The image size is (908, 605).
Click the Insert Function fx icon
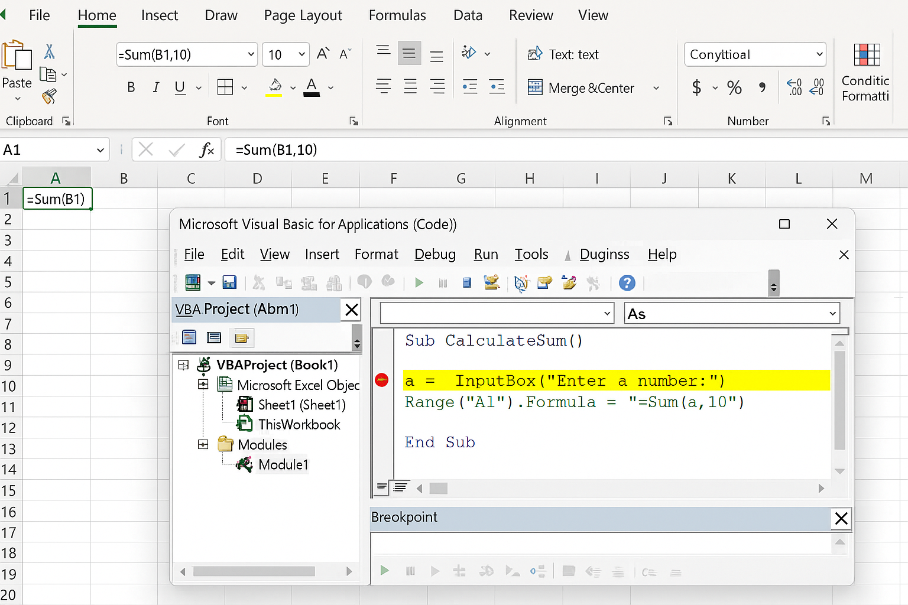click(207, 150)
